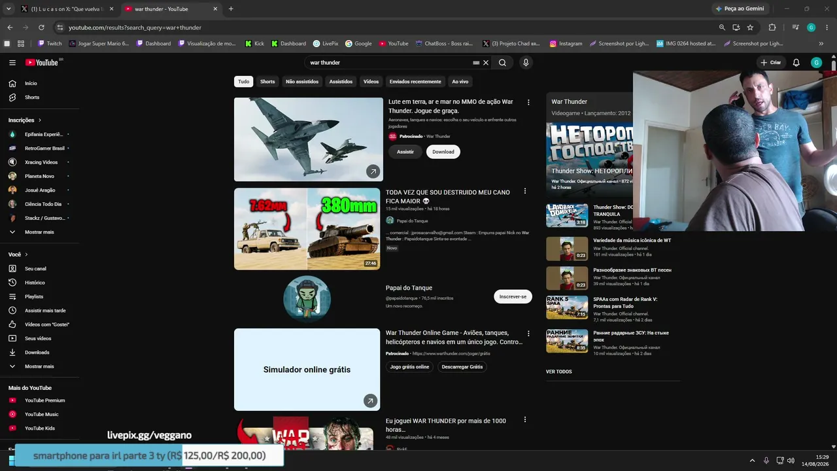Click the YouTube logo
The height and width of the screenshot is (471, 837).
point(42,63)
